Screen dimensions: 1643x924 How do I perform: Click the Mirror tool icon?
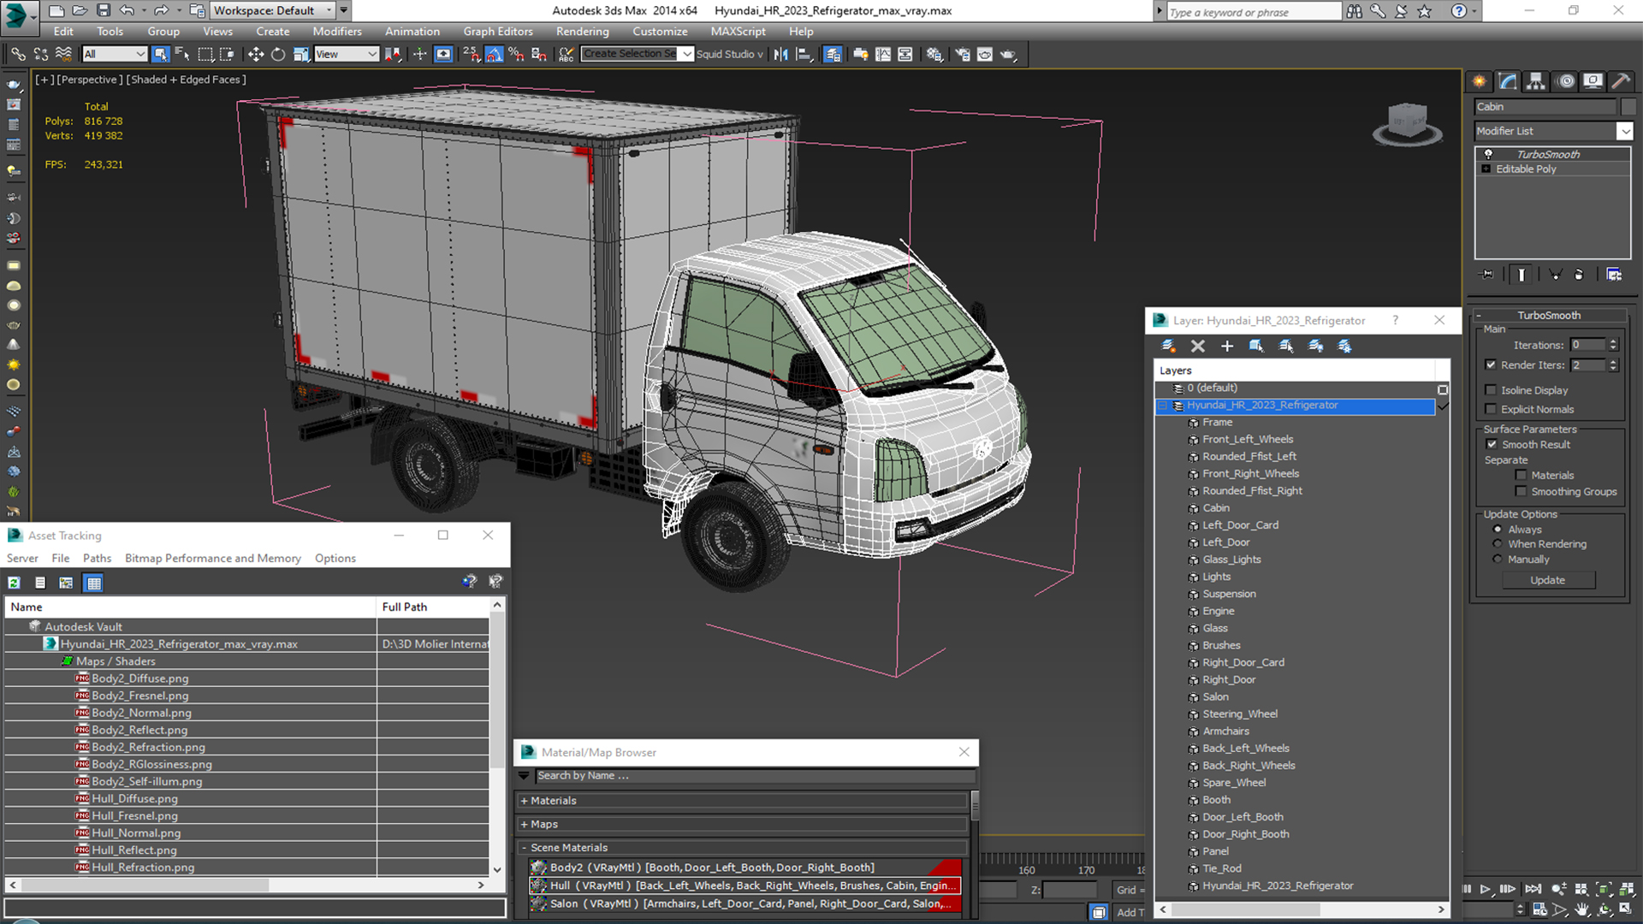coord(781,54)
